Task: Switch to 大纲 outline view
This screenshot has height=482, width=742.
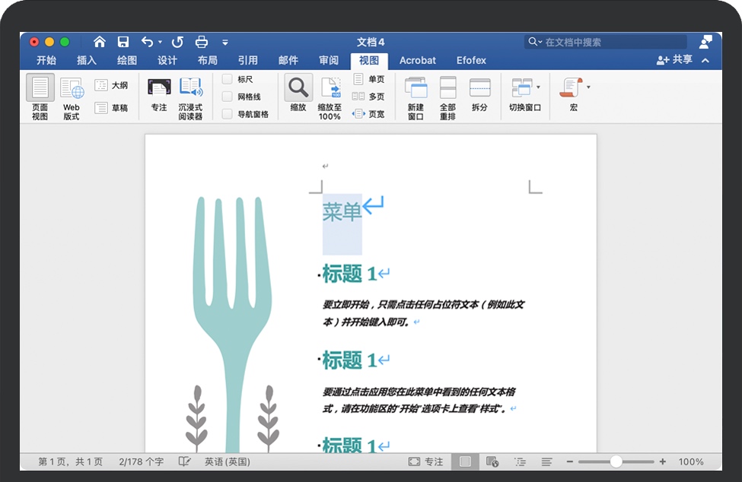Action: pos(111,85)
